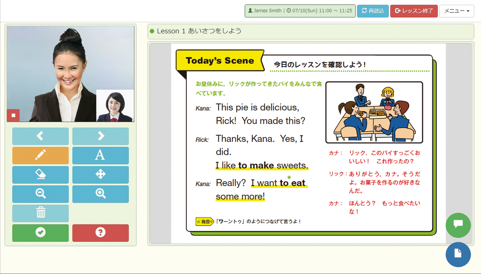The image size is (481, 274).
Task: Open the green chat bubble button
Action: pyautogui.click(x=458, y=225)
